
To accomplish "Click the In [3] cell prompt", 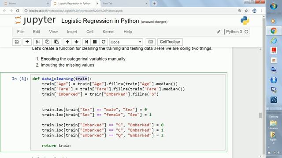I will 20,79.
